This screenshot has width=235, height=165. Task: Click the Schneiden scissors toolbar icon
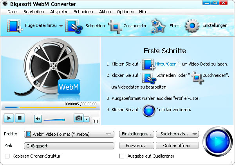74,26
